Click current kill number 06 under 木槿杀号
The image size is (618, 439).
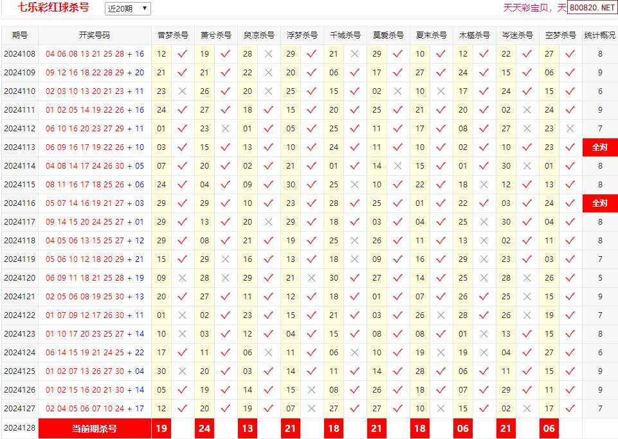point(463,428)
